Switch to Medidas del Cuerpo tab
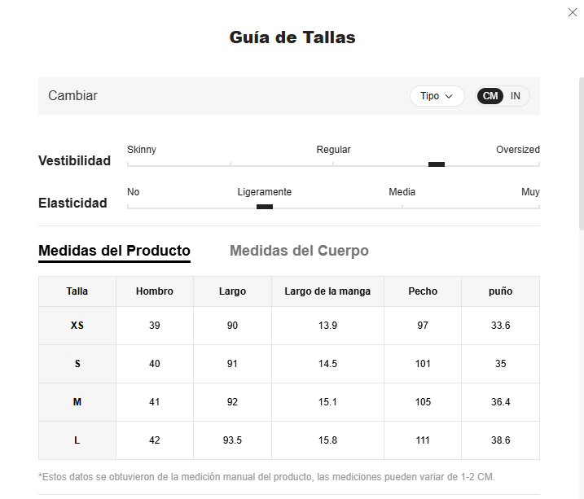Screen dimensions: 584x499 [x=299, y=251]
